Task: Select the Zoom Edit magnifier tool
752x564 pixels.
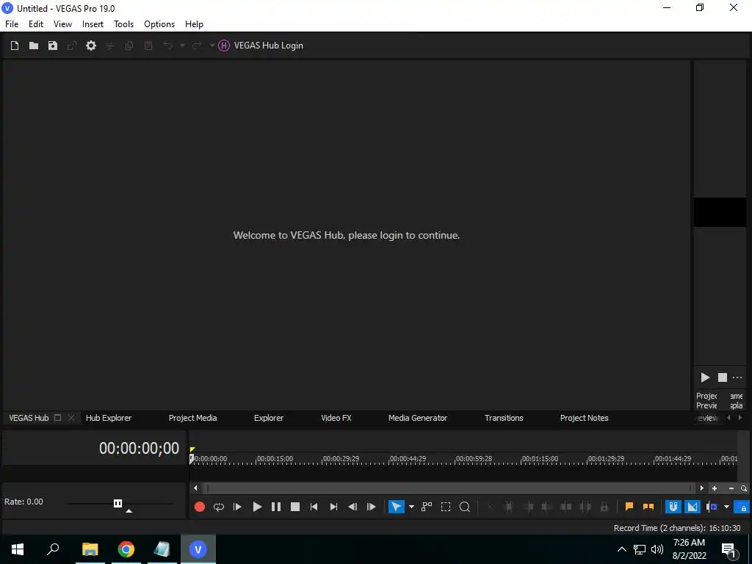Action: click(x=465, y=507)
